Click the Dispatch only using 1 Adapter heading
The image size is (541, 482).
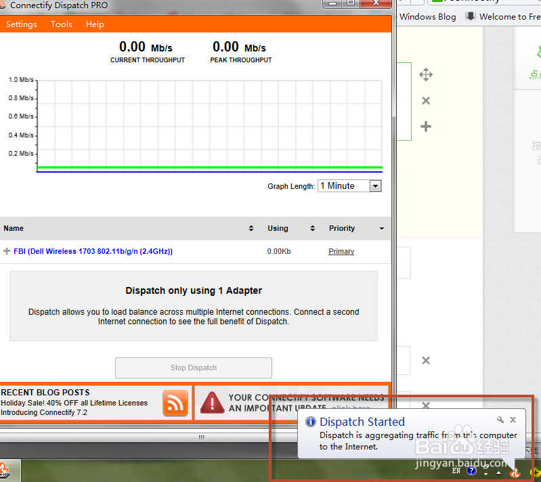click(x=194, y=290)
